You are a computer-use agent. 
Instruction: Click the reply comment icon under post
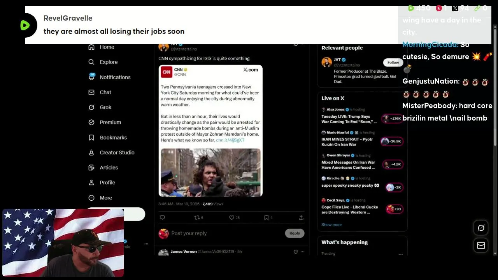pyautogui.click(x=163, y=217)
